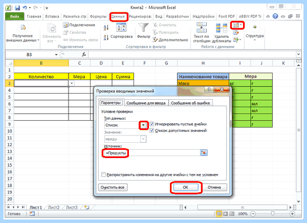Minimize the ribbon with caret icon

click(x=268, y=16)
